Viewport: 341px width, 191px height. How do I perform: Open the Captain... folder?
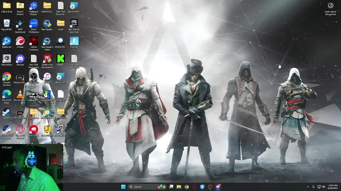(34, 114)
